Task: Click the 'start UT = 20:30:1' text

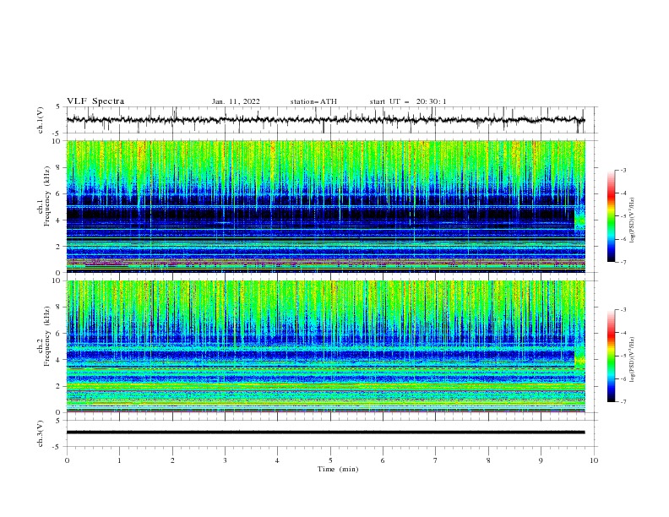Action: pyautogui.click(x=408, y=101)
